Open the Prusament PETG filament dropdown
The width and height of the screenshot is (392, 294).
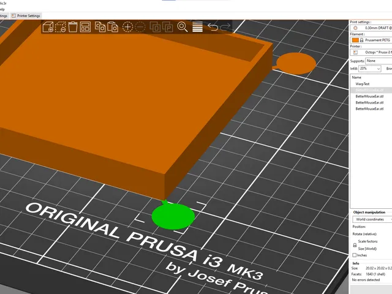point(371,40)
